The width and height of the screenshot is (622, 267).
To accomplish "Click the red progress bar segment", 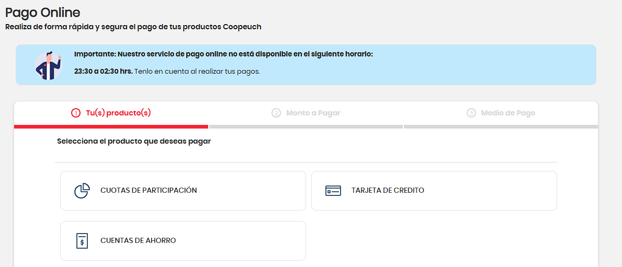I will click(x=111, y=126).
